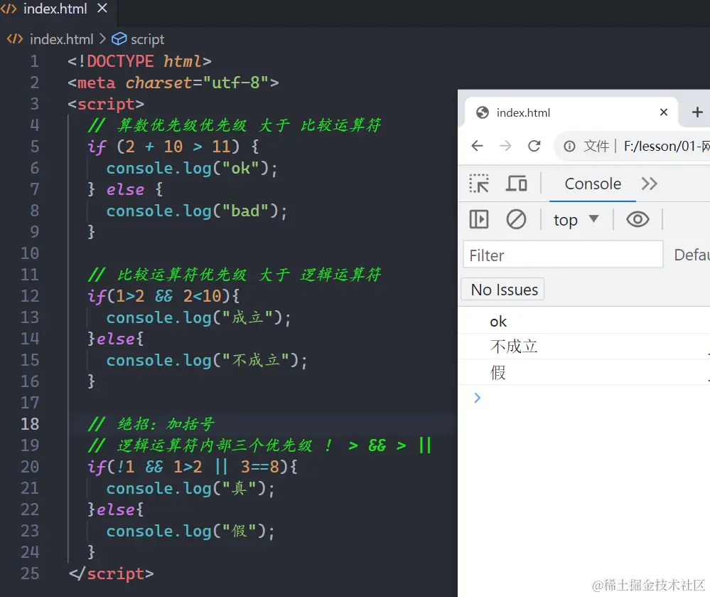Click console.log("不成立") on line 15
The height and width of the screenshot is (597, 710).
(207, 360)
